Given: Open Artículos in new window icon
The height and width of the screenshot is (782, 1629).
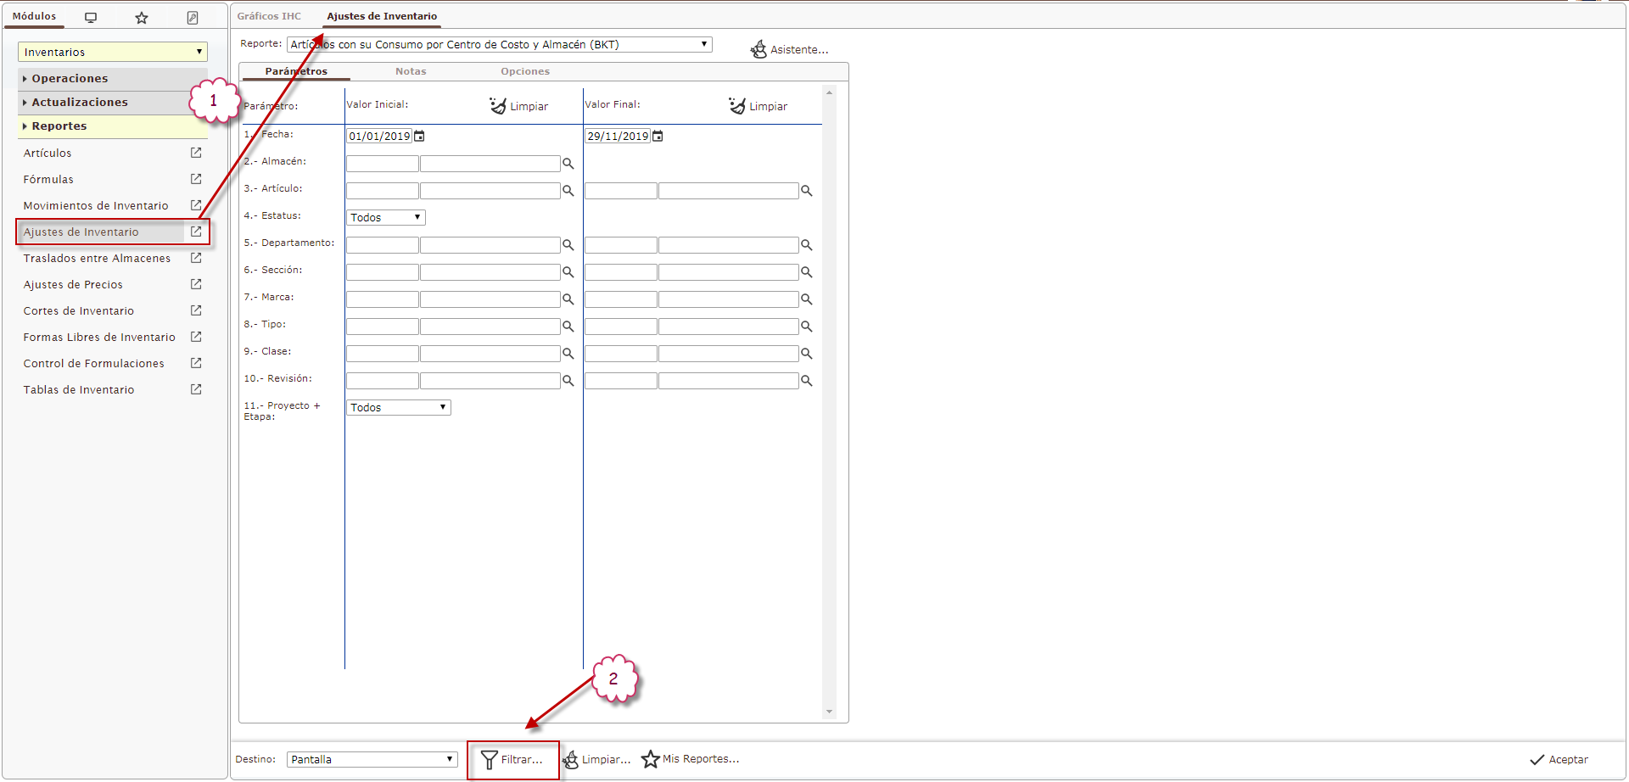Looking at the screenshot, I should coord(196,153).
